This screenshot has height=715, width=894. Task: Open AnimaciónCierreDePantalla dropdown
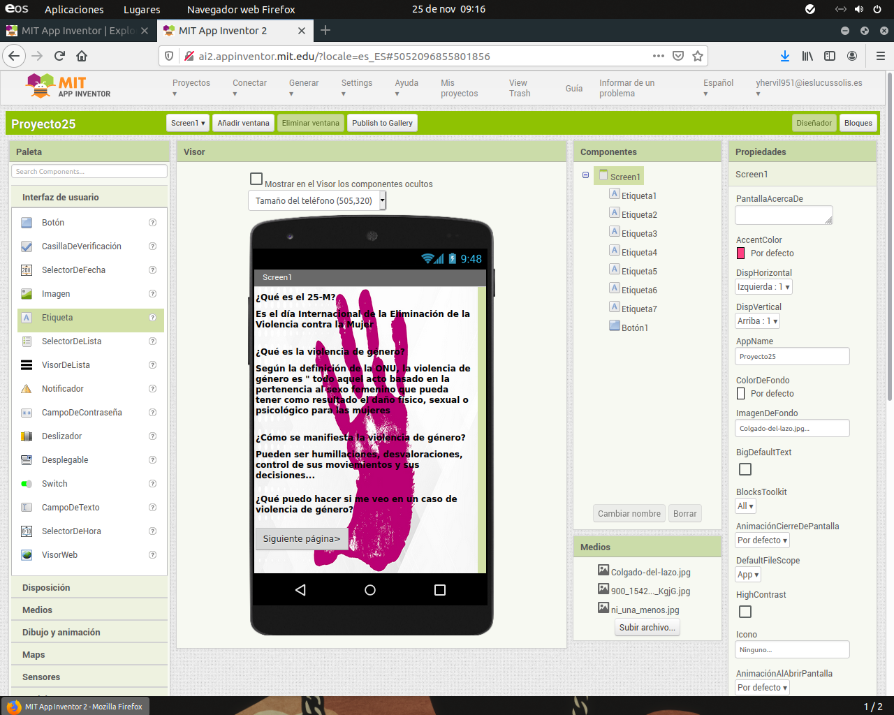(762, 540)
